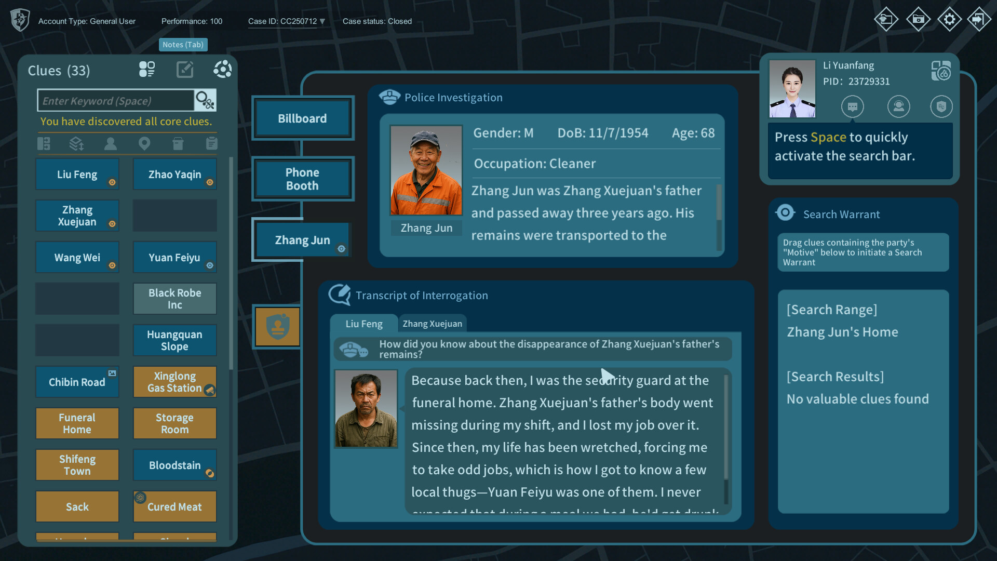Toggle the person clue filter

click(110, 143)
